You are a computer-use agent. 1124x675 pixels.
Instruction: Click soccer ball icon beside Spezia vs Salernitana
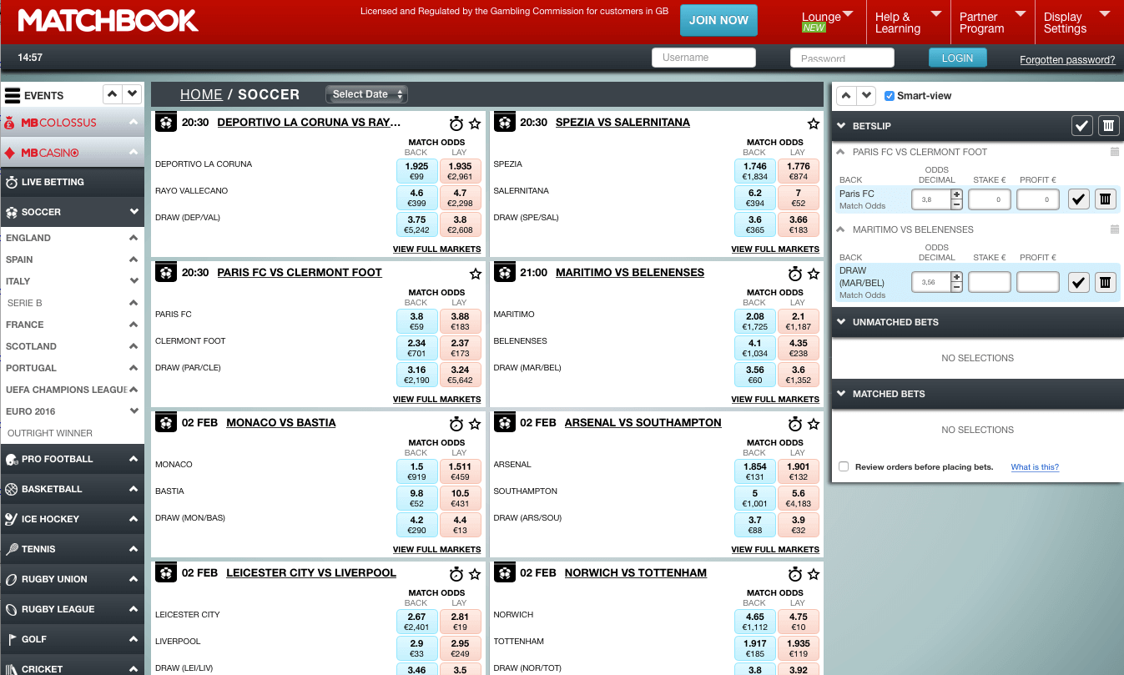point(504,123)
